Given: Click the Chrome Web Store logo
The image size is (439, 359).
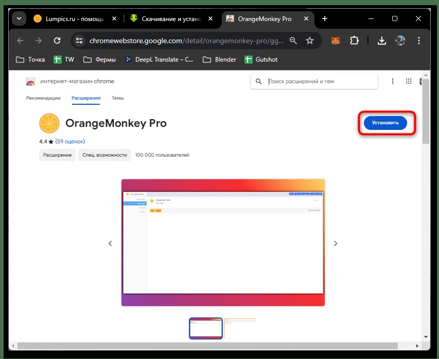Looking at the screenshot, I should [x=30, y=82].
